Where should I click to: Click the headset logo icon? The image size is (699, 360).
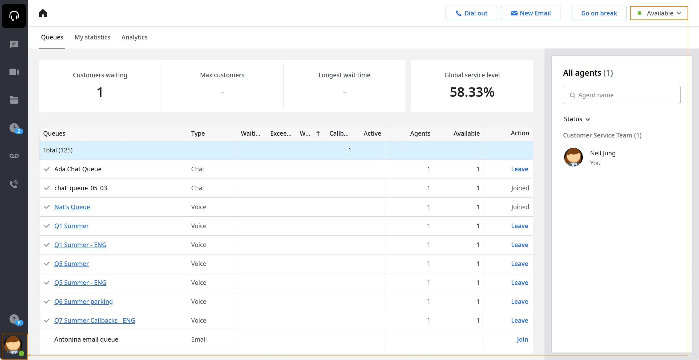pyautogui.click(x=14, y=15)
